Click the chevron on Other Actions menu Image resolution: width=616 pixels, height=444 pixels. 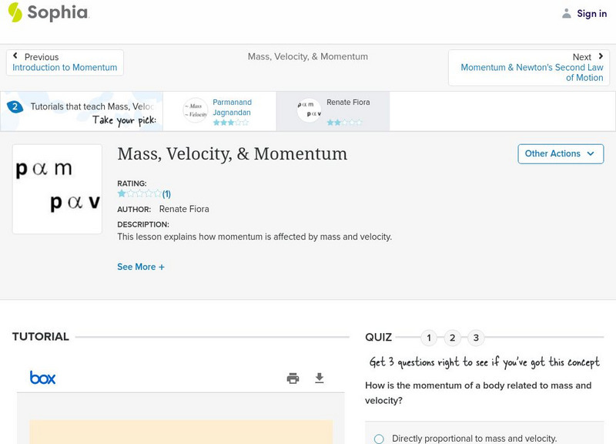pyautogui.click(x=591, y=153)
